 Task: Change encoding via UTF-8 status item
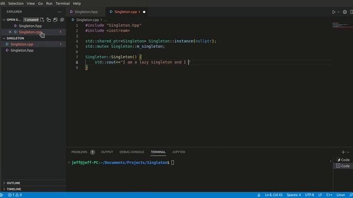point(309,195)
